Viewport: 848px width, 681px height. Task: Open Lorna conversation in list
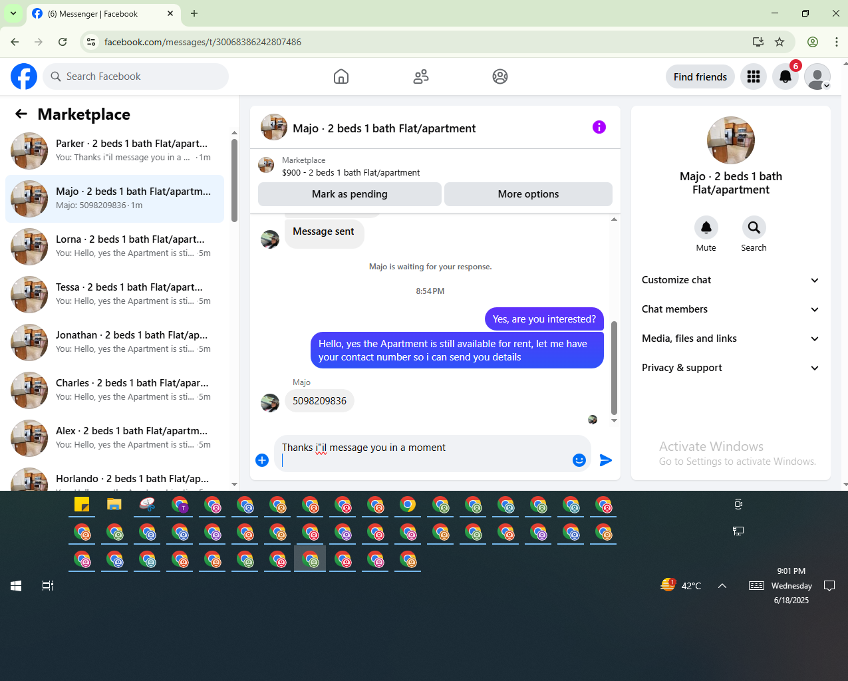tap(114, 247)
